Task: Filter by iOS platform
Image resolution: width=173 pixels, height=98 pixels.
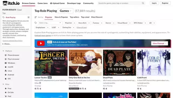Action: [8, 78]
